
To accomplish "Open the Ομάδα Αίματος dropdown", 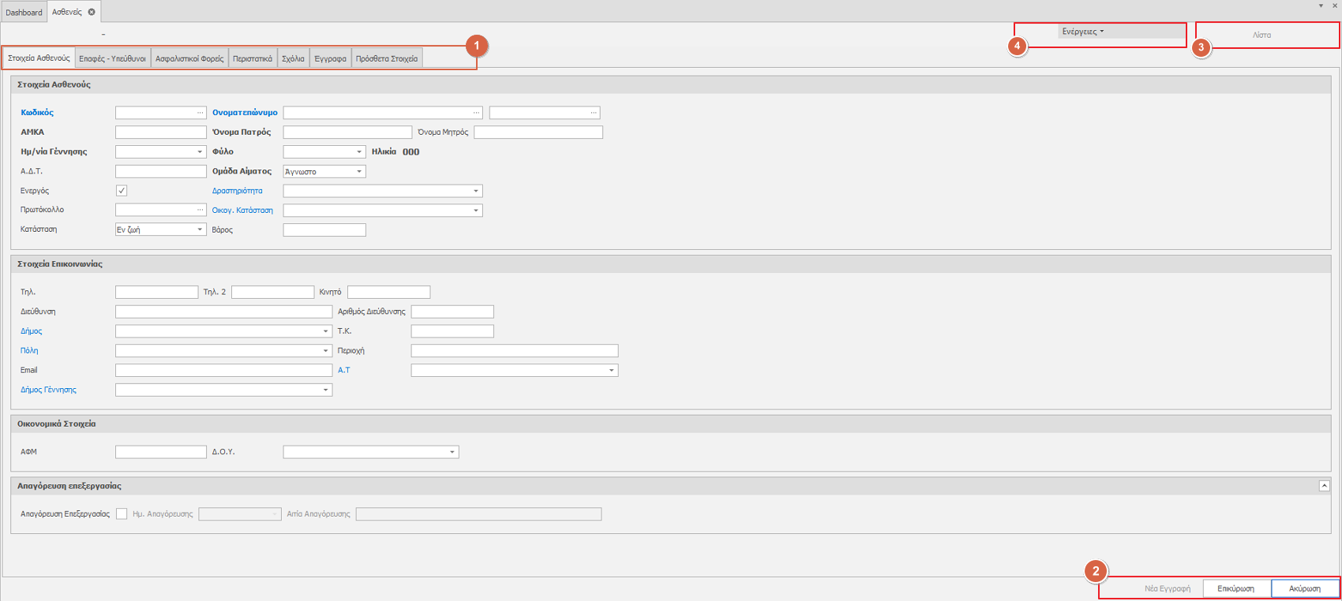I will (359, 172).
